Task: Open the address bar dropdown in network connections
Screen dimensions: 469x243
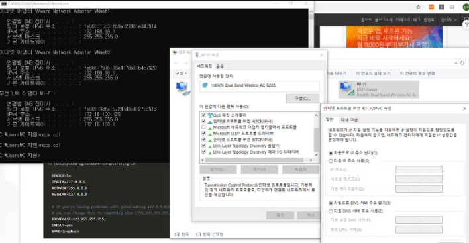Action: 456,63
